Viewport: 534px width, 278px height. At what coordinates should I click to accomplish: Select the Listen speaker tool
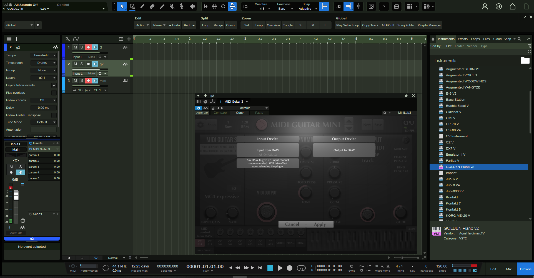[x=192, y=6]
